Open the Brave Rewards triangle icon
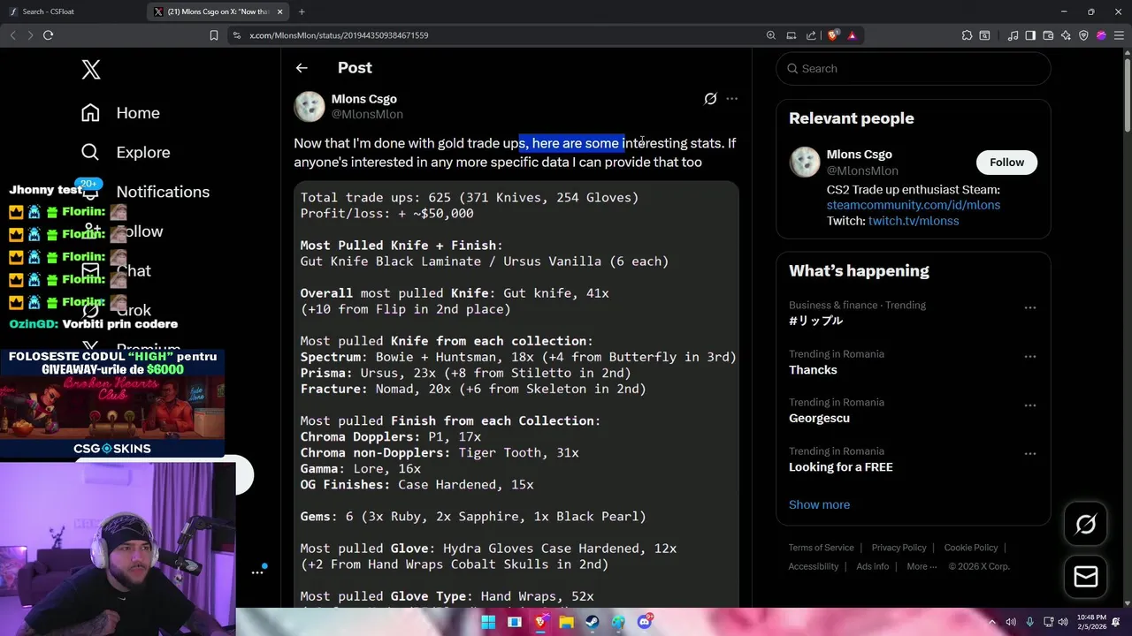The height and width of the screenshot is (636, 1132). (852, 35)
